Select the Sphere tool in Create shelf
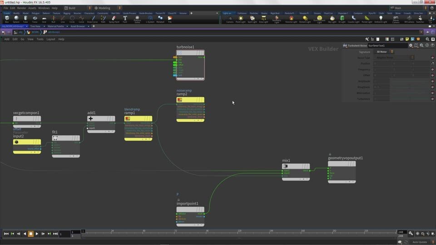The image size is (436, 245). (16, 19)
